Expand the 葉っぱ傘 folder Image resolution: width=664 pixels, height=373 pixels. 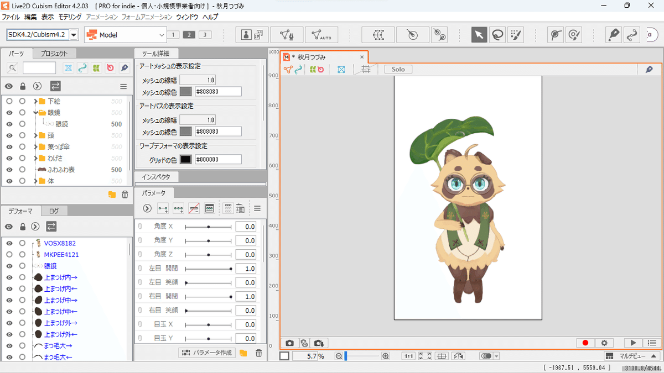point(35,147)
